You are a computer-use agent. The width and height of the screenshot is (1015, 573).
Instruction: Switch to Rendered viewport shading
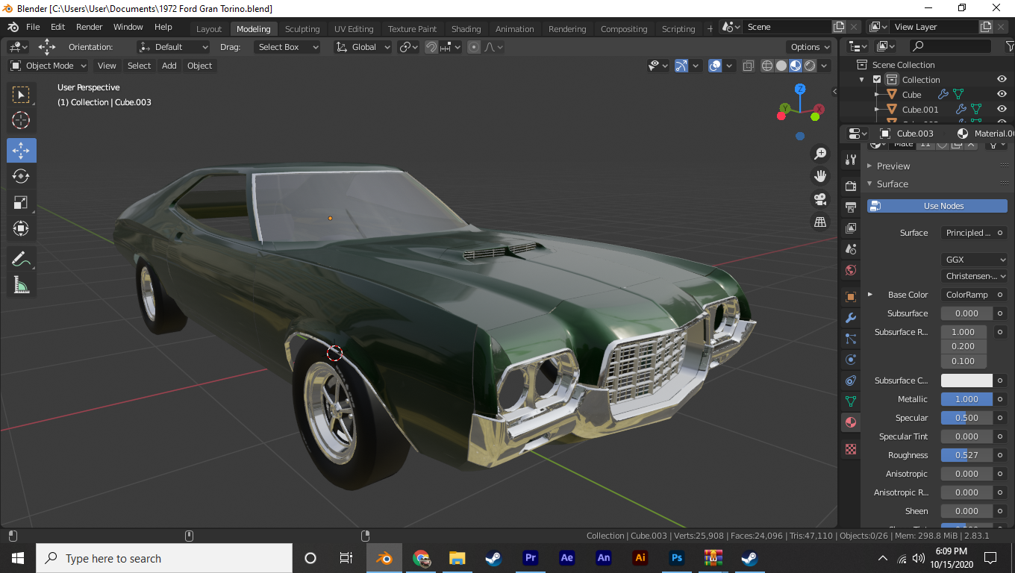pos(810,66)
